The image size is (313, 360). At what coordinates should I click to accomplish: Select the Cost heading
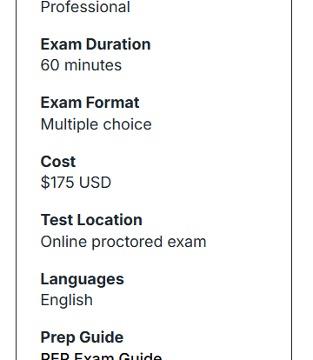58,162
